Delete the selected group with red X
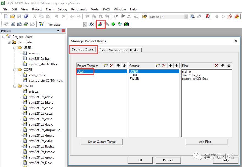The height and width of the screenshot is (167, 242). coord(164,66)
